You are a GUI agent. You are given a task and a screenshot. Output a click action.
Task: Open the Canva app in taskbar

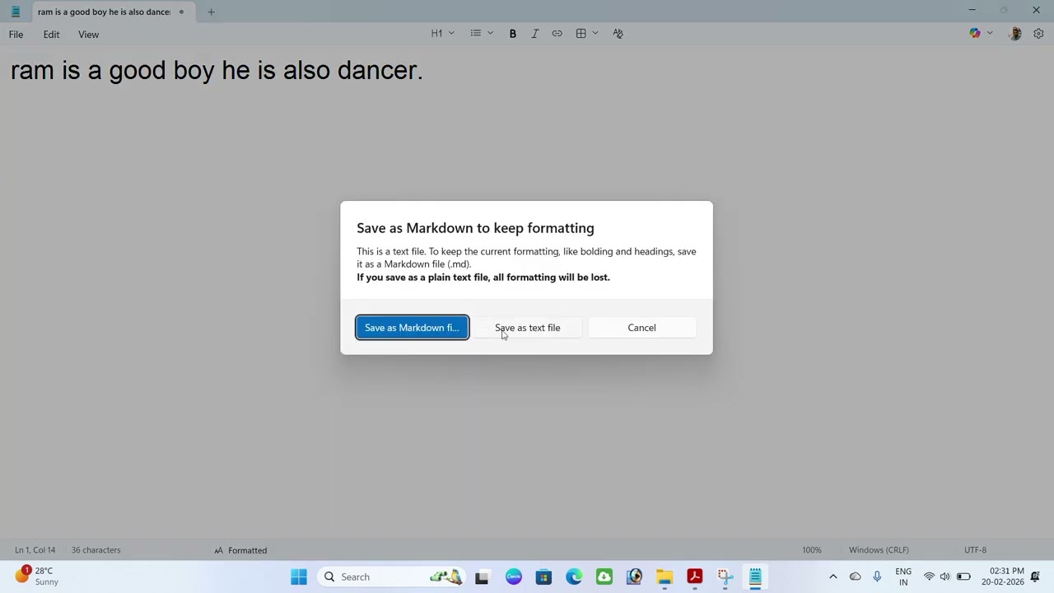coord(514,577)
